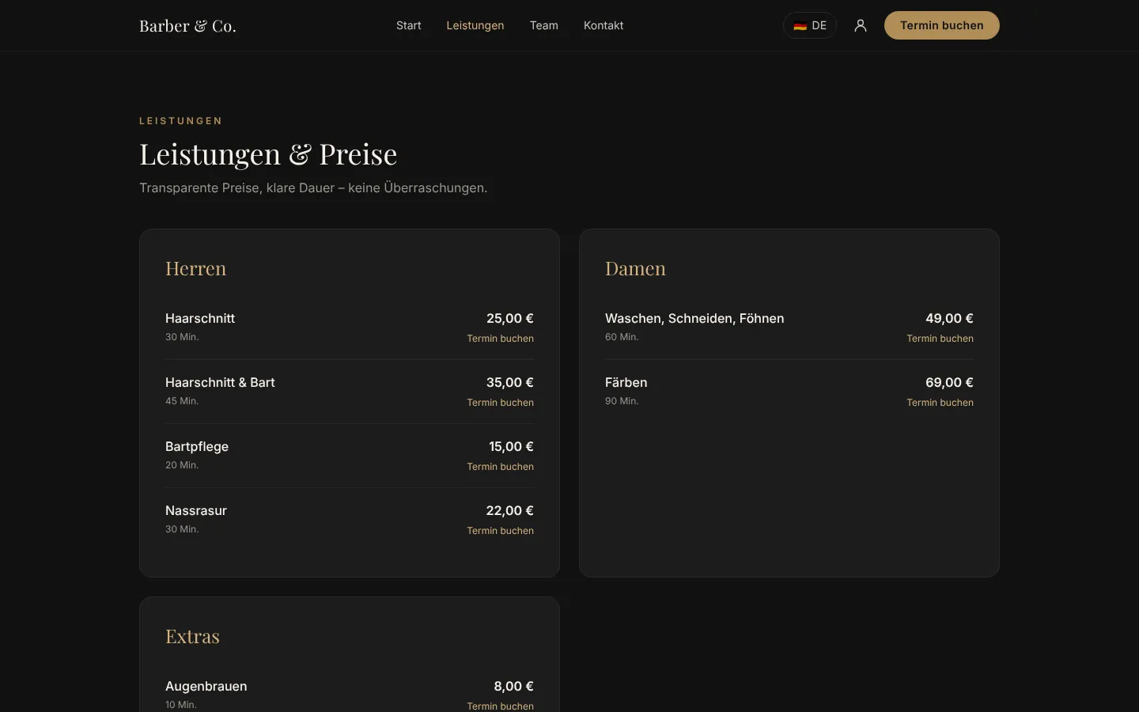Click the 20 Min. duration label
1139x712 pixels.
click(182, 465)
